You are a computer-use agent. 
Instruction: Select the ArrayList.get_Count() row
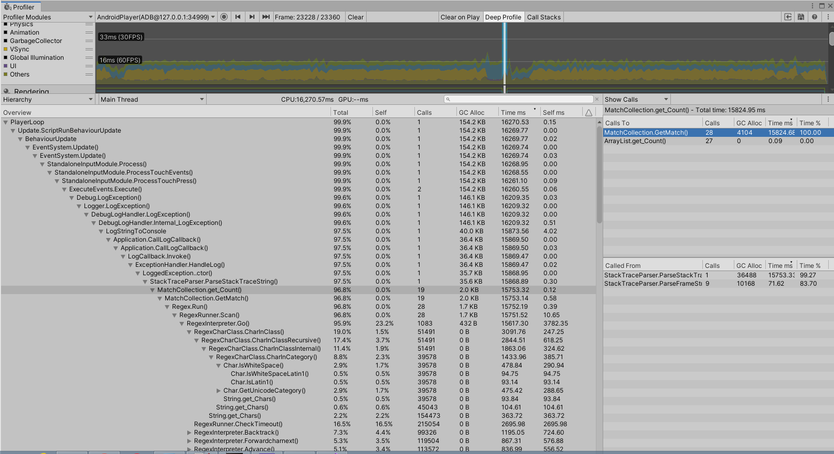click(718, 141)
